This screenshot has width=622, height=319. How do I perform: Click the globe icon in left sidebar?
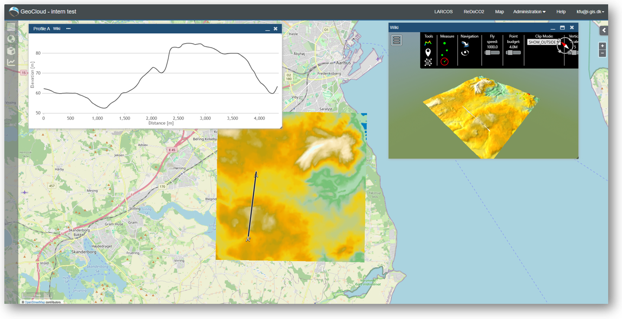(x=11, y=39)
